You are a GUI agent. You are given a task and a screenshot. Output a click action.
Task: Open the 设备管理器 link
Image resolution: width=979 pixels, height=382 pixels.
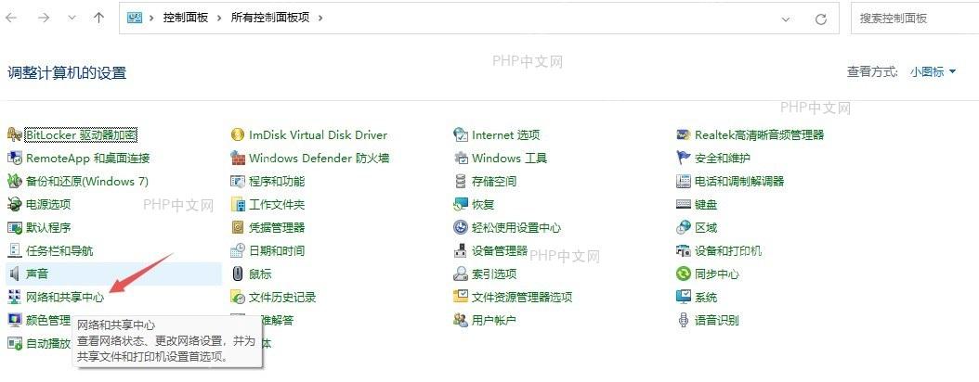click(x=500, y=250)
